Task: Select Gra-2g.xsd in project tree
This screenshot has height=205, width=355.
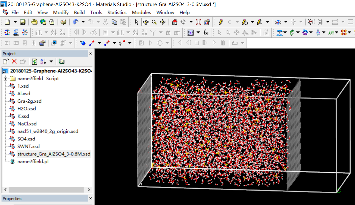Action: pos(29,101)
